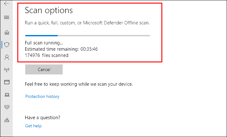This screenshot has height=137, width=227.
Task: Click the files scanned count text
Action: tap(47, 55)
